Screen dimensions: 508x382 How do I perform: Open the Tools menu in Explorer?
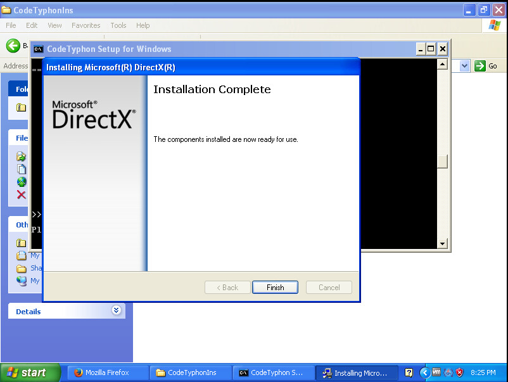pyautogui.click(x=118, y=25)
